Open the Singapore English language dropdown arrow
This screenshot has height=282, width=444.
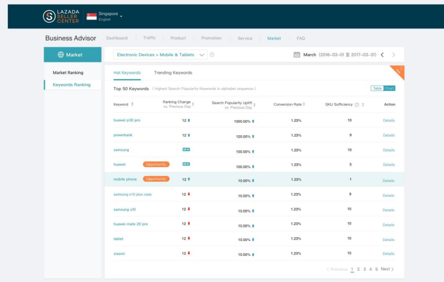(121, 16)
